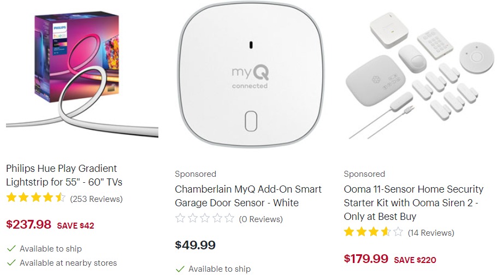Click checkmark icon beside Available at nearby stores

[11, 262]
